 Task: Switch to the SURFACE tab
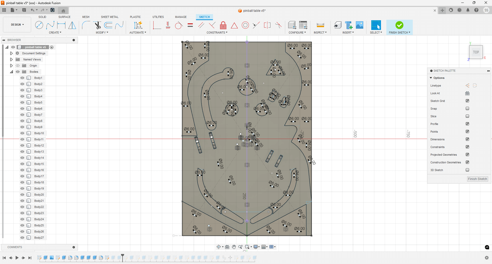coord(64,17)
